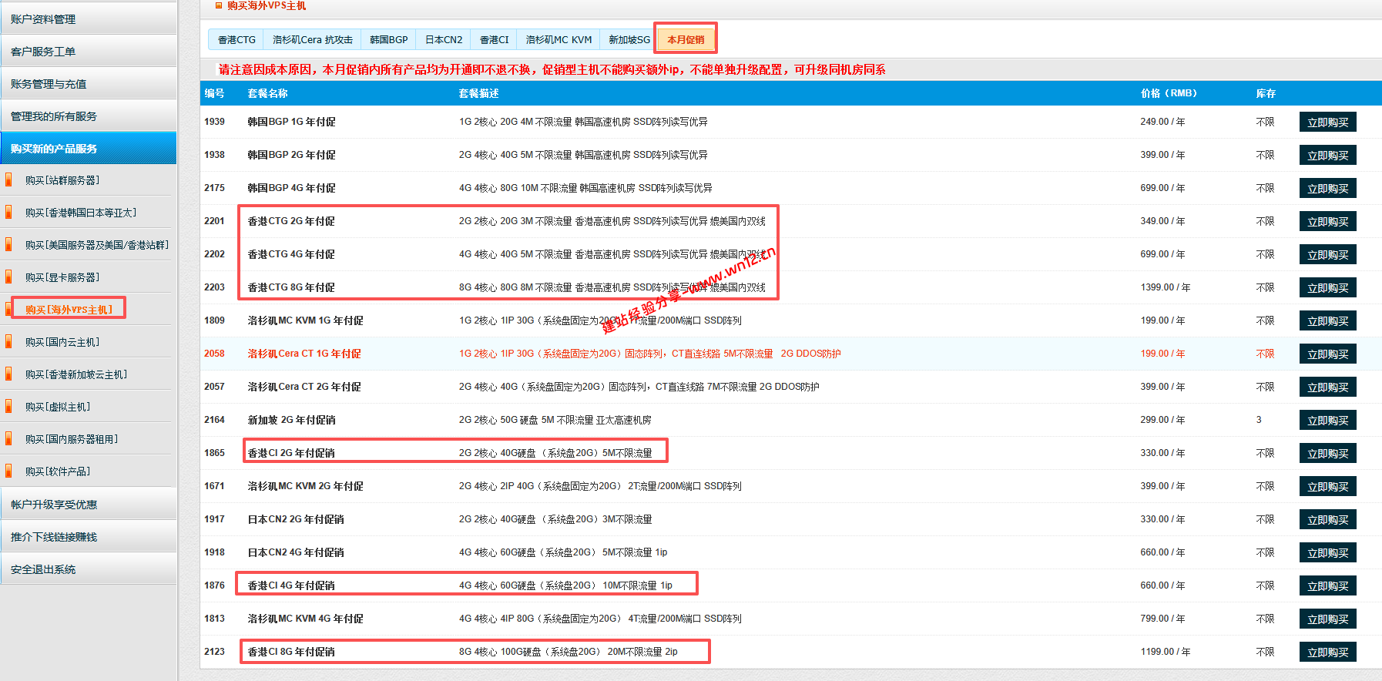Click 立即购买 for 韩国BGP 1G 年付促
The height and width of the screenshot is (681, 1382).
point(1327,122)
